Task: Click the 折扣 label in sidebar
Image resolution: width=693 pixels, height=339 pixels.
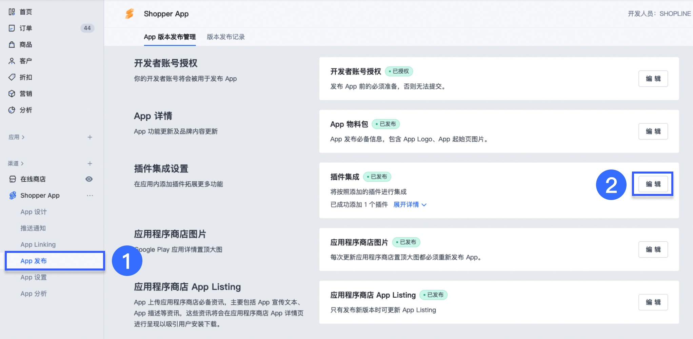Action: point(26,77)
